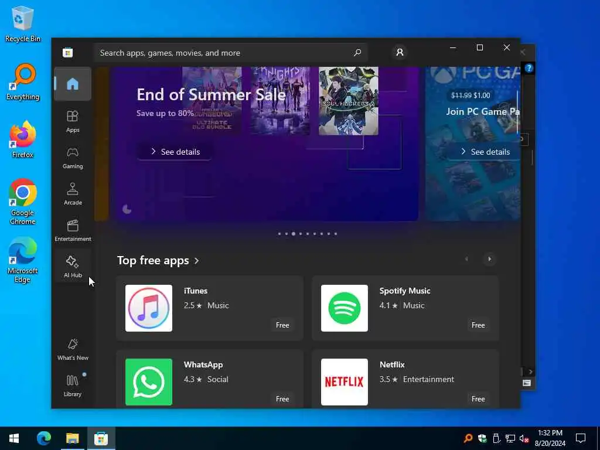This screenshot has height=450, width=600.
Task: Click the search magnifier icon
Action: tap(357, 52)
